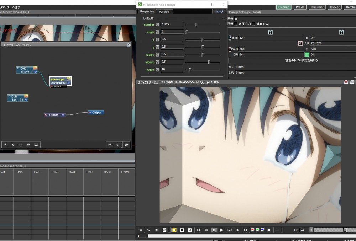This screenshot has height=241, width=356.
Task: Switch schematic view with the rightmost toolbar icon
Action: tap(126, 145)
